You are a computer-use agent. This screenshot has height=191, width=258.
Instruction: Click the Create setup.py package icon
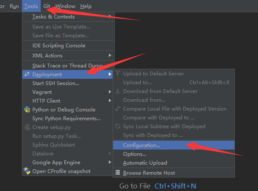(27, 127)
